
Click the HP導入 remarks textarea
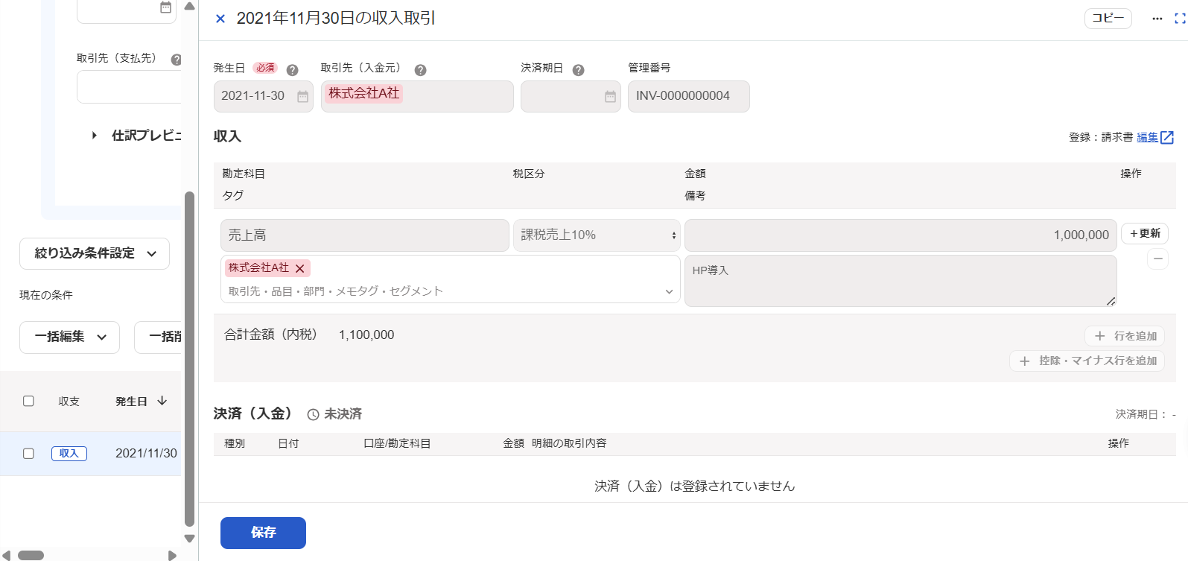tap(900, 281)
